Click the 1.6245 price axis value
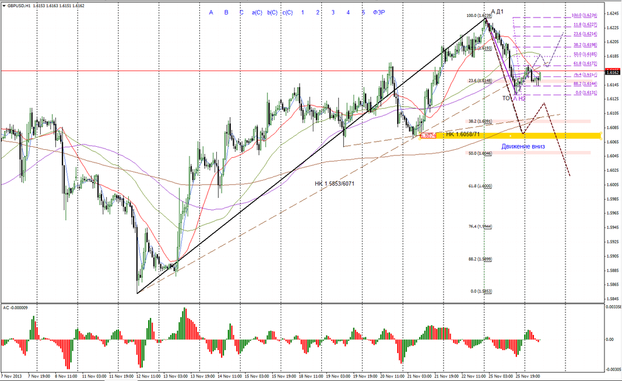 point(612,13)
